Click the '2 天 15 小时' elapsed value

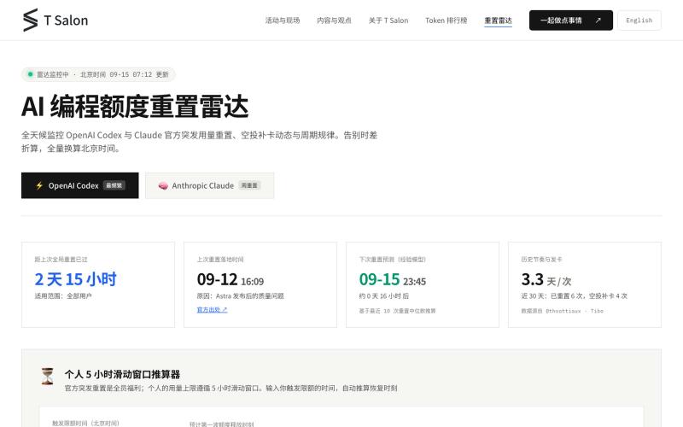point(75,279)
